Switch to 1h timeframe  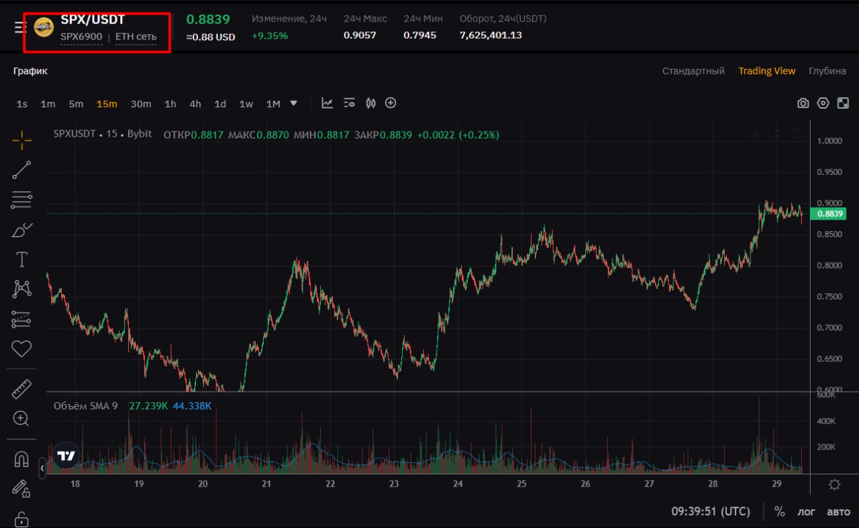point(170,104)
